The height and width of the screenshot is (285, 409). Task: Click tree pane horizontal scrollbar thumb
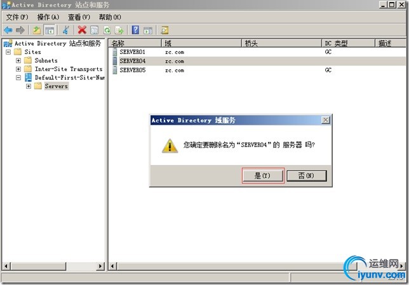(38, 266)
